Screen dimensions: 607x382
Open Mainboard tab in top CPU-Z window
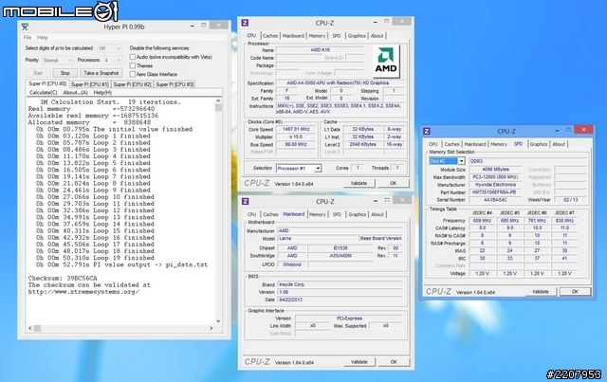tap(293, 36)
